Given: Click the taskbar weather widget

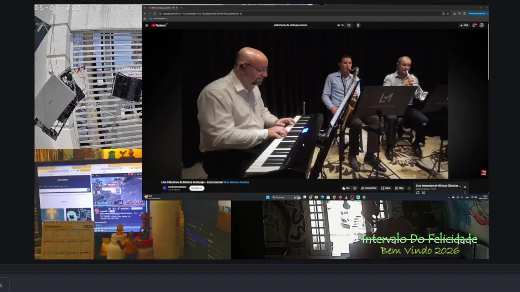Looking at the screenshot, I should coord(152,197).
